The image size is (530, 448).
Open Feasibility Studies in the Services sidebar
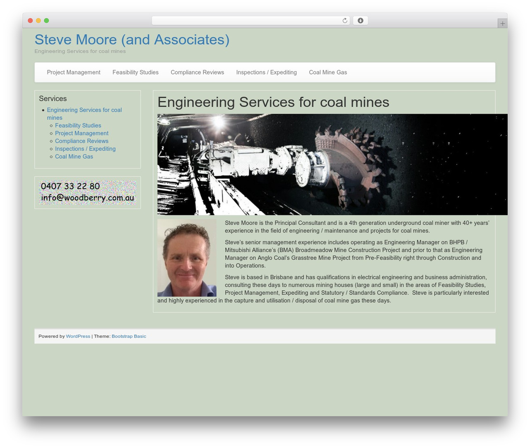point(78,126)
